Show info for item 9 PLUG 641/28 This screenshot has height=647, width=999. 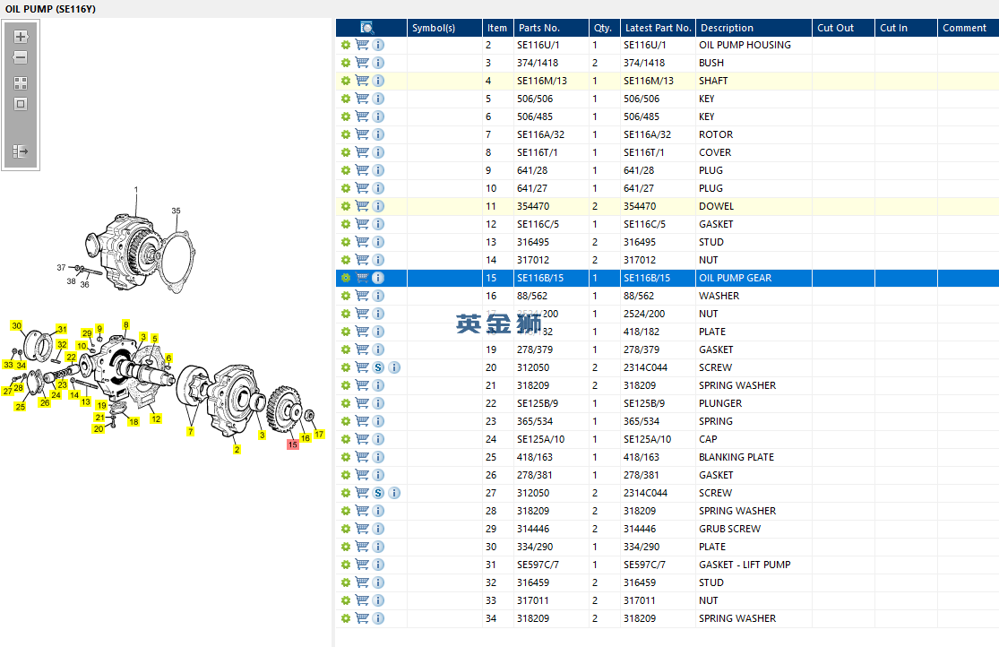[x=378, y=170]
